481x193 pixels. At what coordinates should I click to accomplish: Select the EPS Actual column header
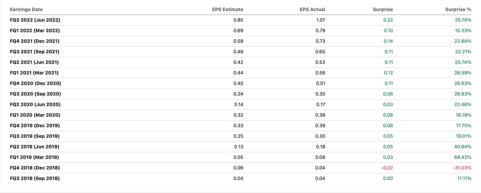pos(312,10)
